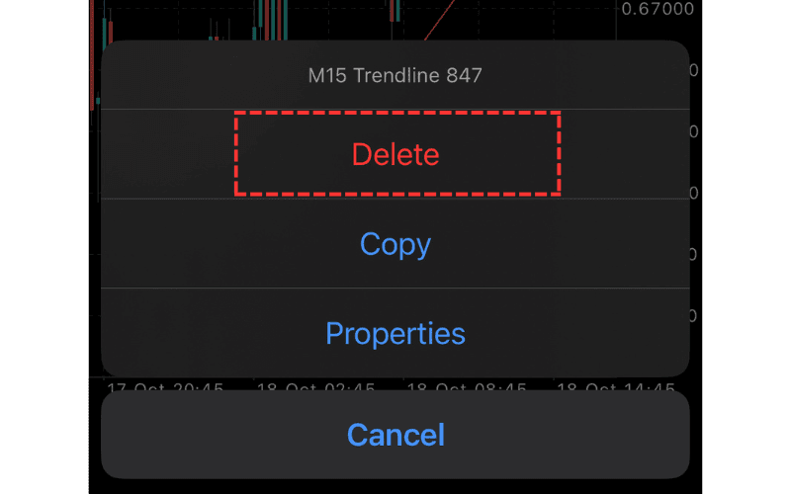
Task: Open the trendline Properties
Action: click(395, 333)
